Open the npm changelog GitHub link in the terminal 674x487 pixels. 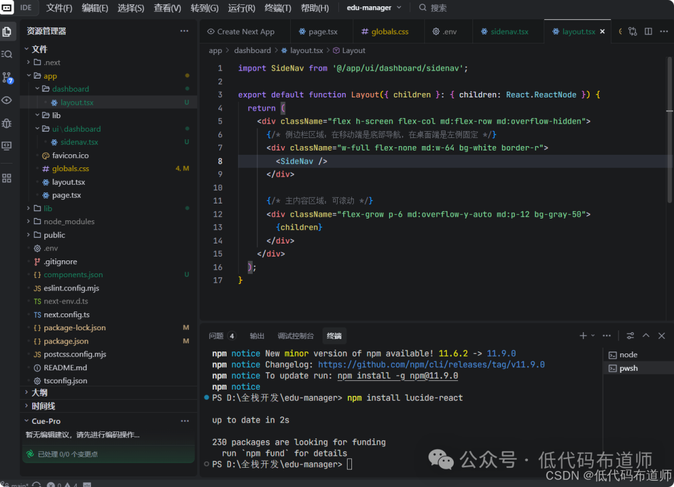click(x=431, y=365)
